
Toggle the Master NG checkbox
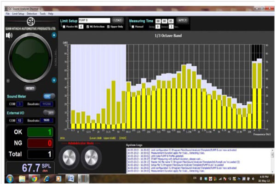pyautogui.click(x=63, y=27)
